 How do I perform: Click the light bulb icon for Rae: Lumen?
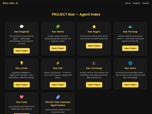tap(22, 63)
